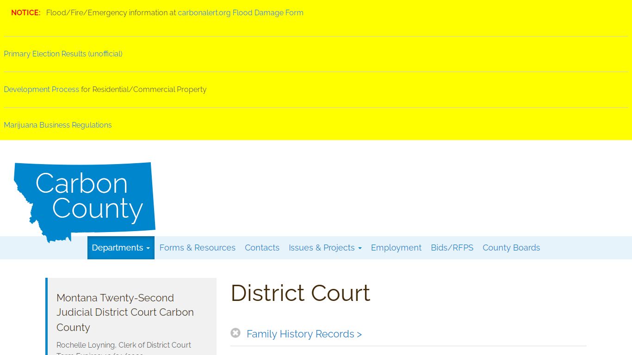Viewport: 632px width, 355px height.
Task: Open Marijuana Business Regulations link
Action: pyautogui.click(x=58, y=125)
